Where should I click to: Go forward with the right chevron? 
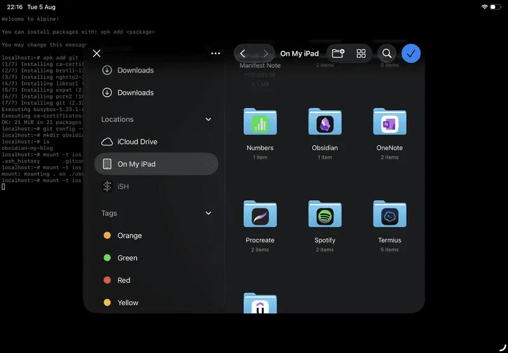tap(265, 53)
